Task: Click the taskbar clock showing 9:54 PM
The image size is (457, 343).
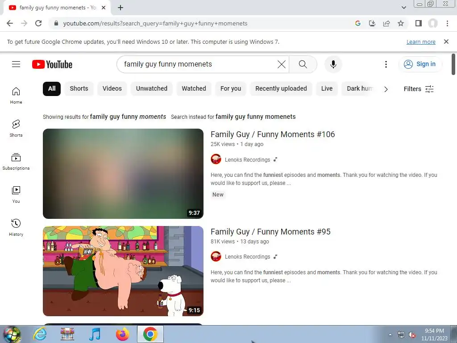Action: 434,335
